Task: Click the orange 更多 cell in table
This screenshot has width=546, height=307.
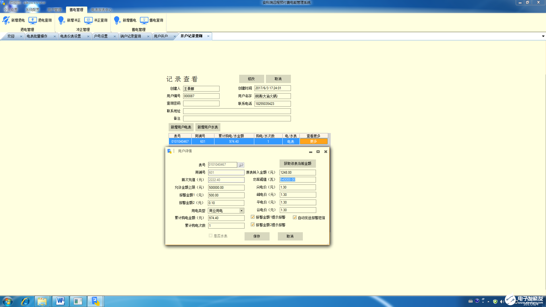Action: click(x=313, y=142)
